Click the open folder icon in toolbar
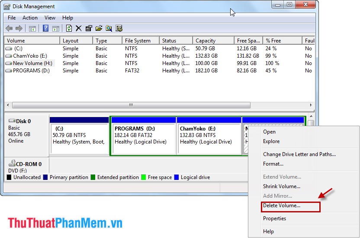The image size is (360, 238). pos(99,28)
